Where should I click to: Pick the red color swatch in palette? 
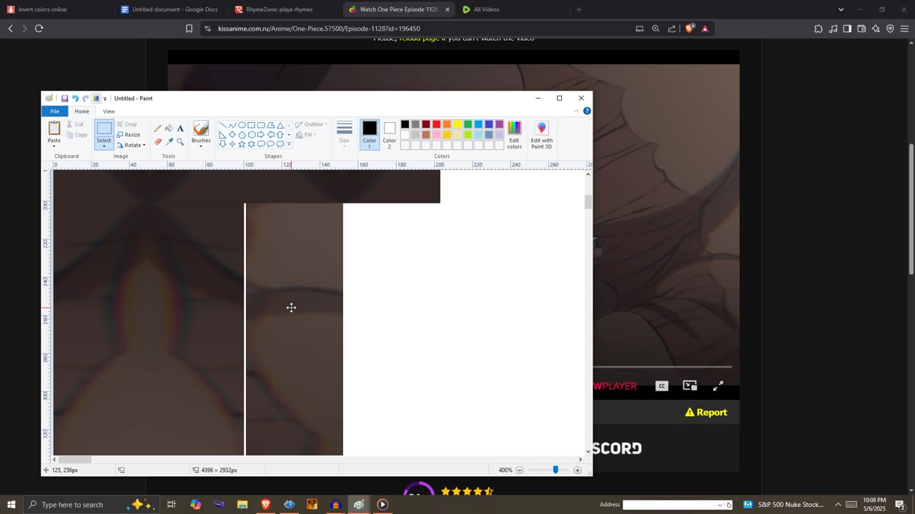tap(436, 124)
